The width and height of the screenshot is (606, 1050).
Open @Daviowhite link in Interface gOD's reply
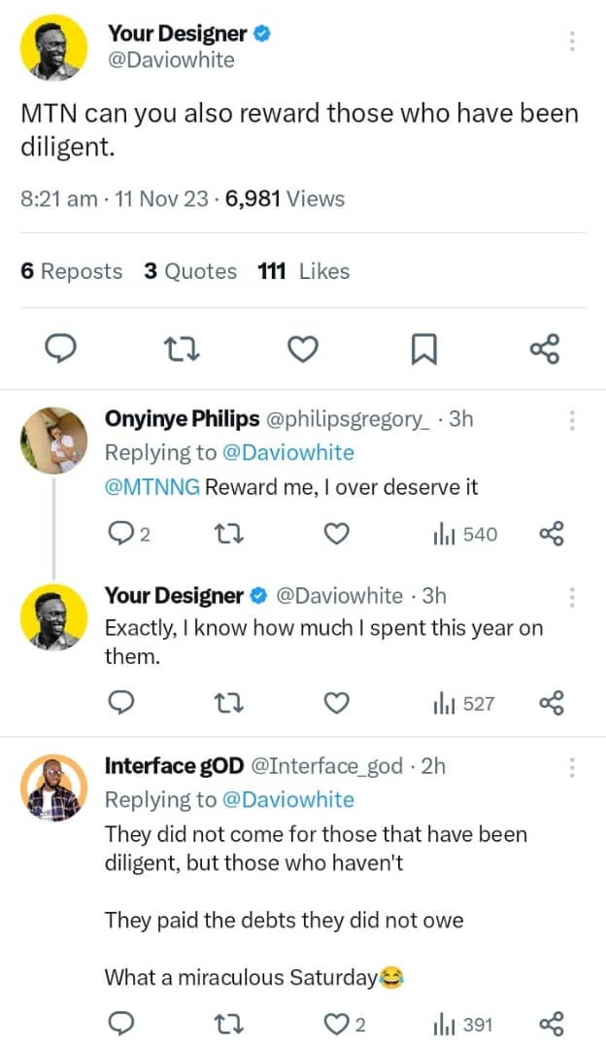click(288, 799)
